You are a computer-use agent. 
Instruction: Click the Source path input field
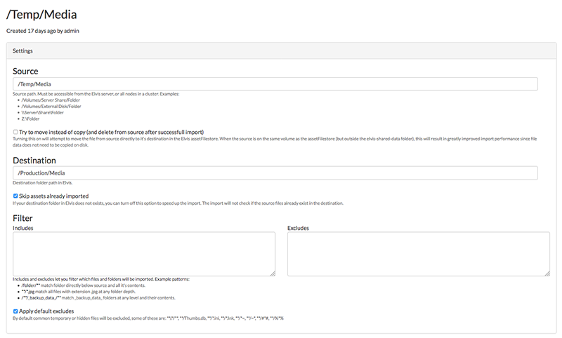(275, 84)
